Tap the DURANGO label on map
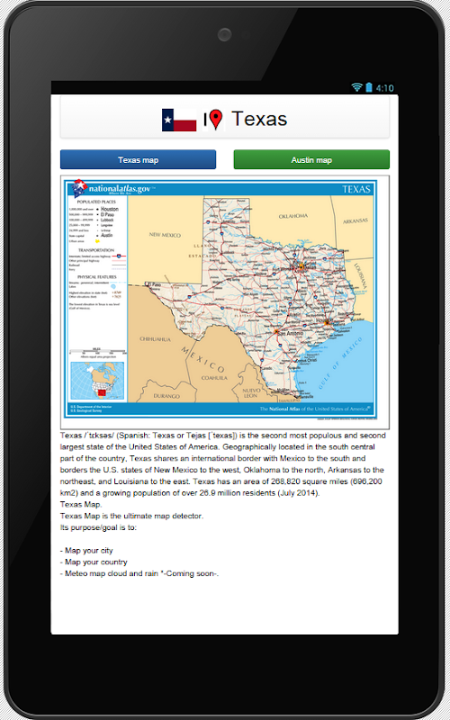The width and height of the screenshot is (450, 720). click(x=166, y=396)
